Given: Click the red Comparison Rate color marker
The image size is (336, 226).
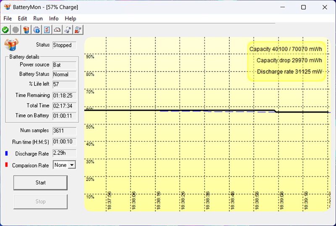Looking at the screenshot, I should (6, 165).
